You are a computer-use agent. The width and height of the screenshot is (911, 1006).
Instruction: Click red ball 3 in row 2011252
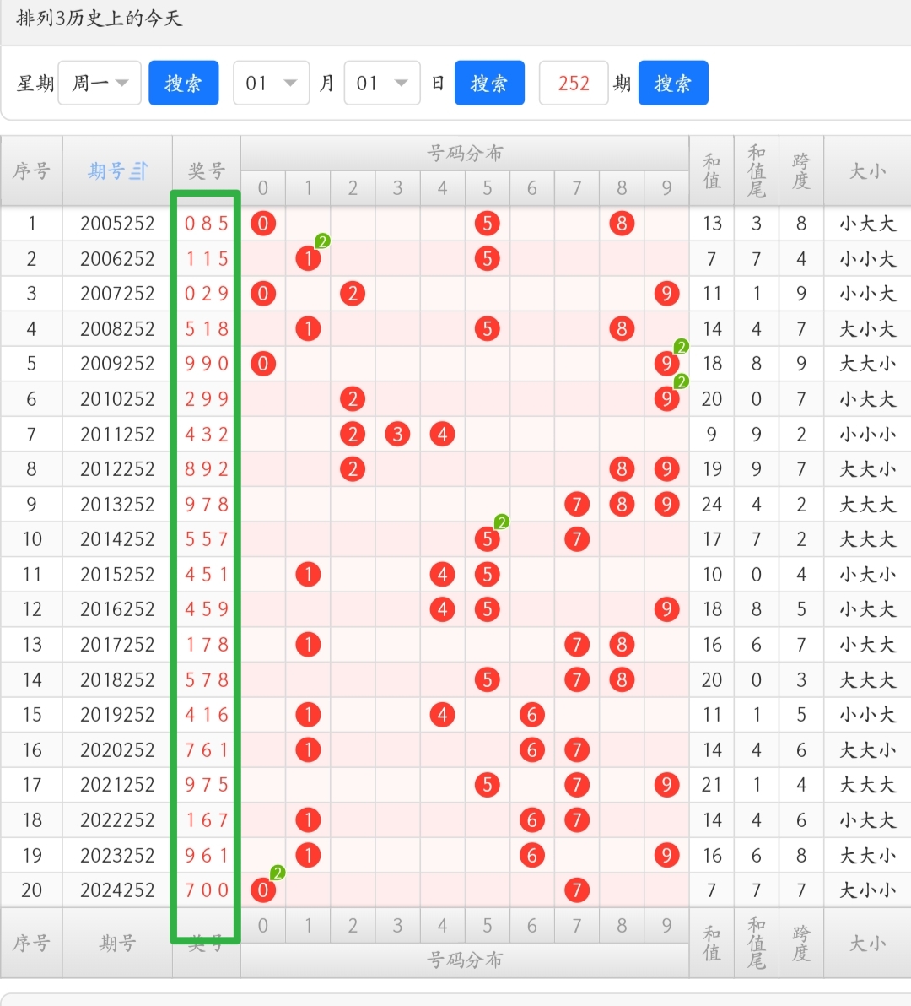tap(397, 434)
